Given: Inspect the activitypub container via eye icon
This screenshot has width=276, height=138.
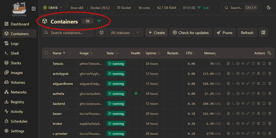Looking at the screenshot, I should (243, 73).
